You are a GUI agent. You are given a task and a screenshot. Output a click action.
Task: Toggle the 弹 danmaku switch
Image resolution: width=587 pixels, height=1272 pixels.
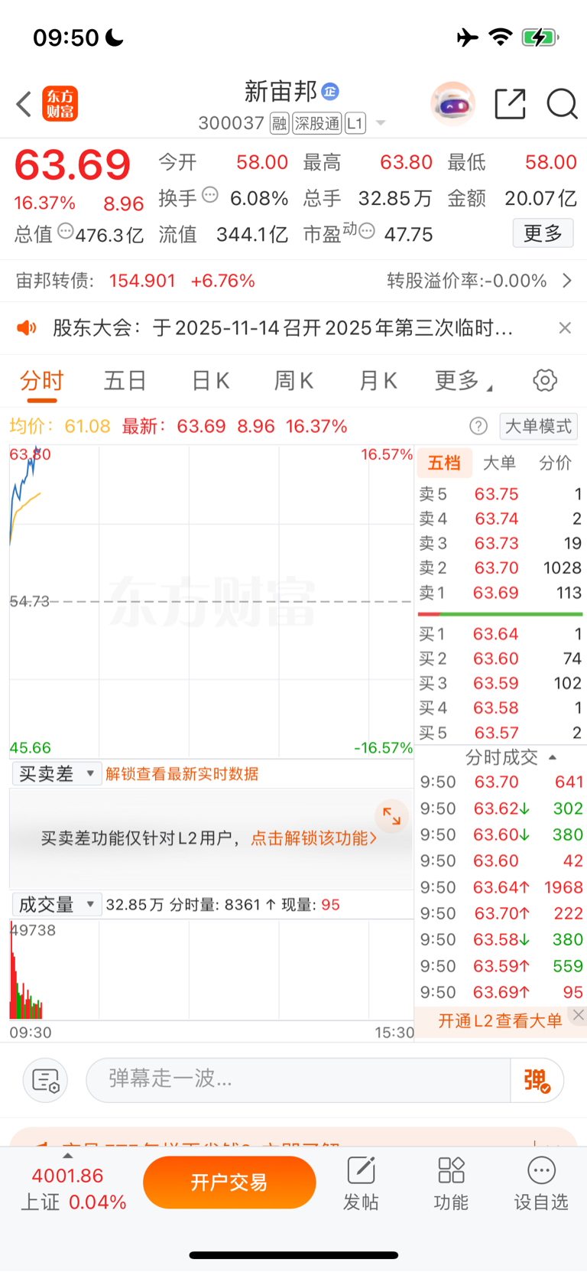[x=537, y=1080]
